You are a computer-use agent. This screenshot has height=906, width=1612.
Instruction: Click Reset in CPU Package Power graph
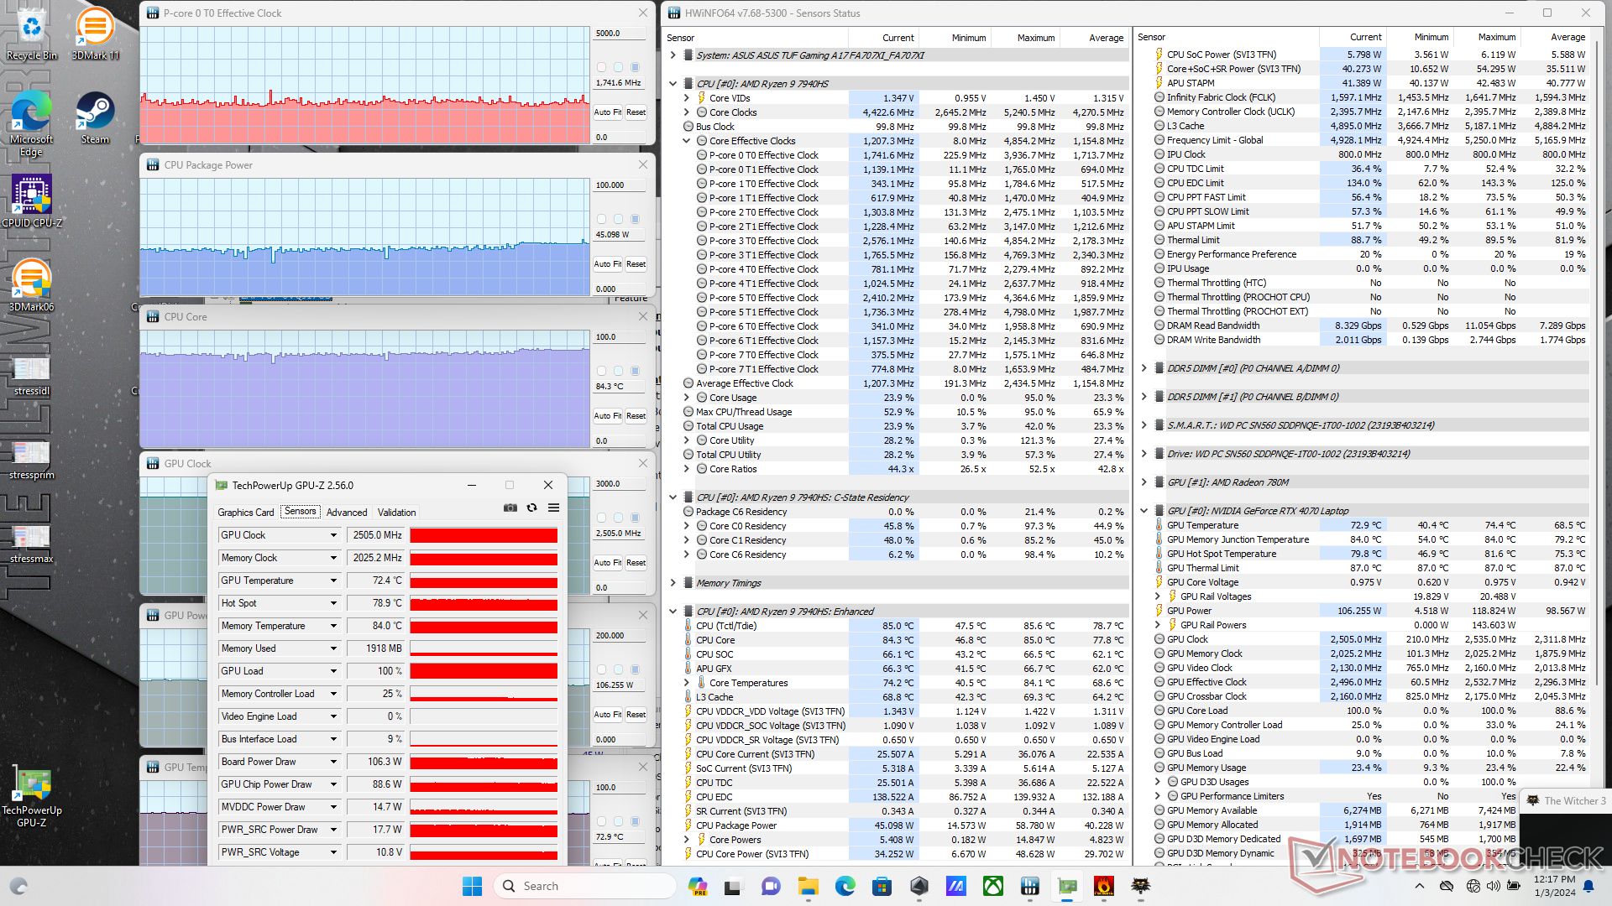click(636, 264)
